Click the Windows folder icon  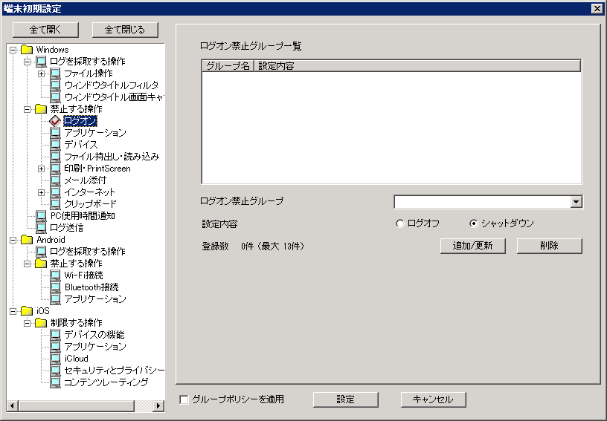(x=27, y=50)
